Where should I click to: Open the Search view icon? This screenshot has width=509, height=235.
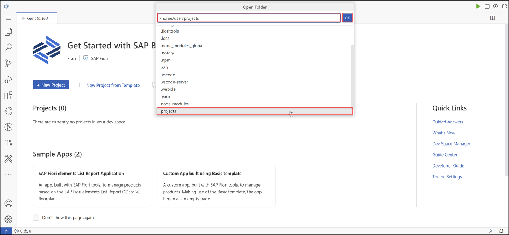pyautogui.click(x=8, y=48)
